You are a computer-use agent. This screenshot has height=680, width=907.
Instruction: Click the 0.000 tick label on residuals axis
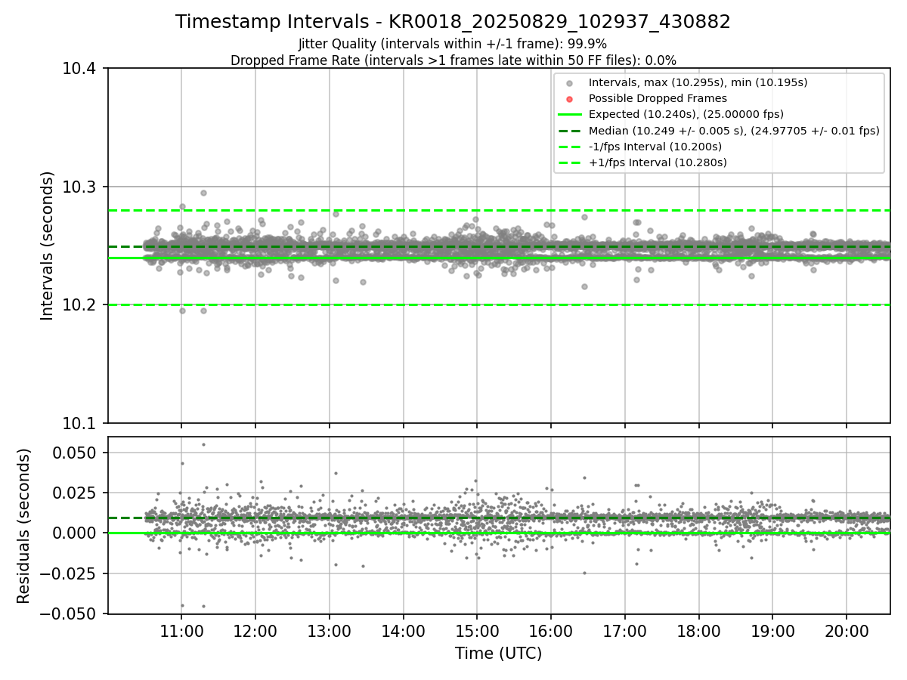pyautogui.click(x=76, y=533)
